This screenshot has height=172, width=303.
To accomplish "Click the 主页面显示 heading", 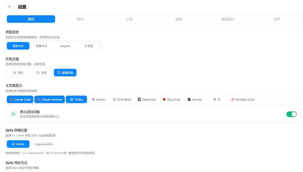I will coord(14,86).
